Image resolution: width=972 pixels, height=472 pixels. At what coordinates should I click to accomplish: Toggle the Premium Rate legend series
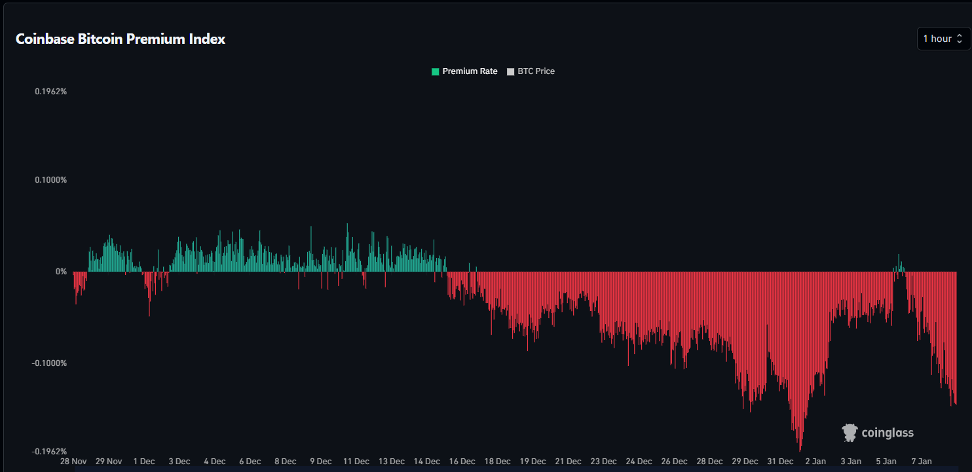[x=464, y=71]
